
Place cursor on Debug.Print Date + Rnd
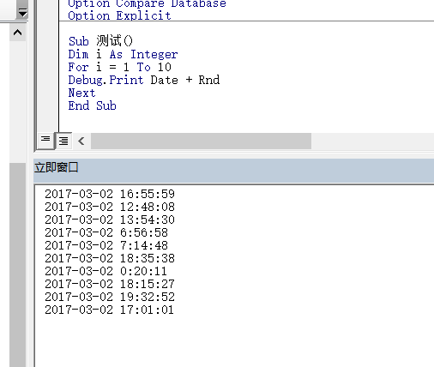click(144, 80)
